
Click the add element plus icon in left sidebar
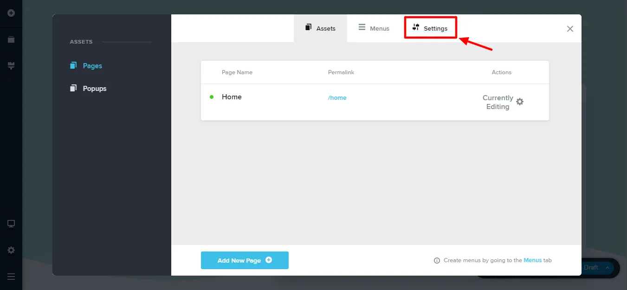pos(11,13)
